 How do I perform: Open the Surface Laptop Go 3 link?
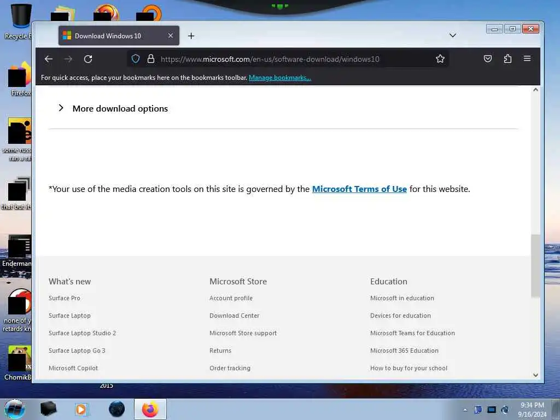click(77, 351)
